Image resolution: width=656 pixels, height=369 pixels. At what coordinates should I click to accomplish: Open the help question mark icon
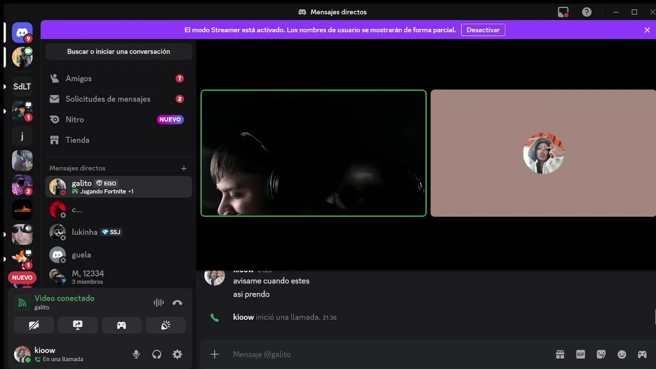[587, 12]
